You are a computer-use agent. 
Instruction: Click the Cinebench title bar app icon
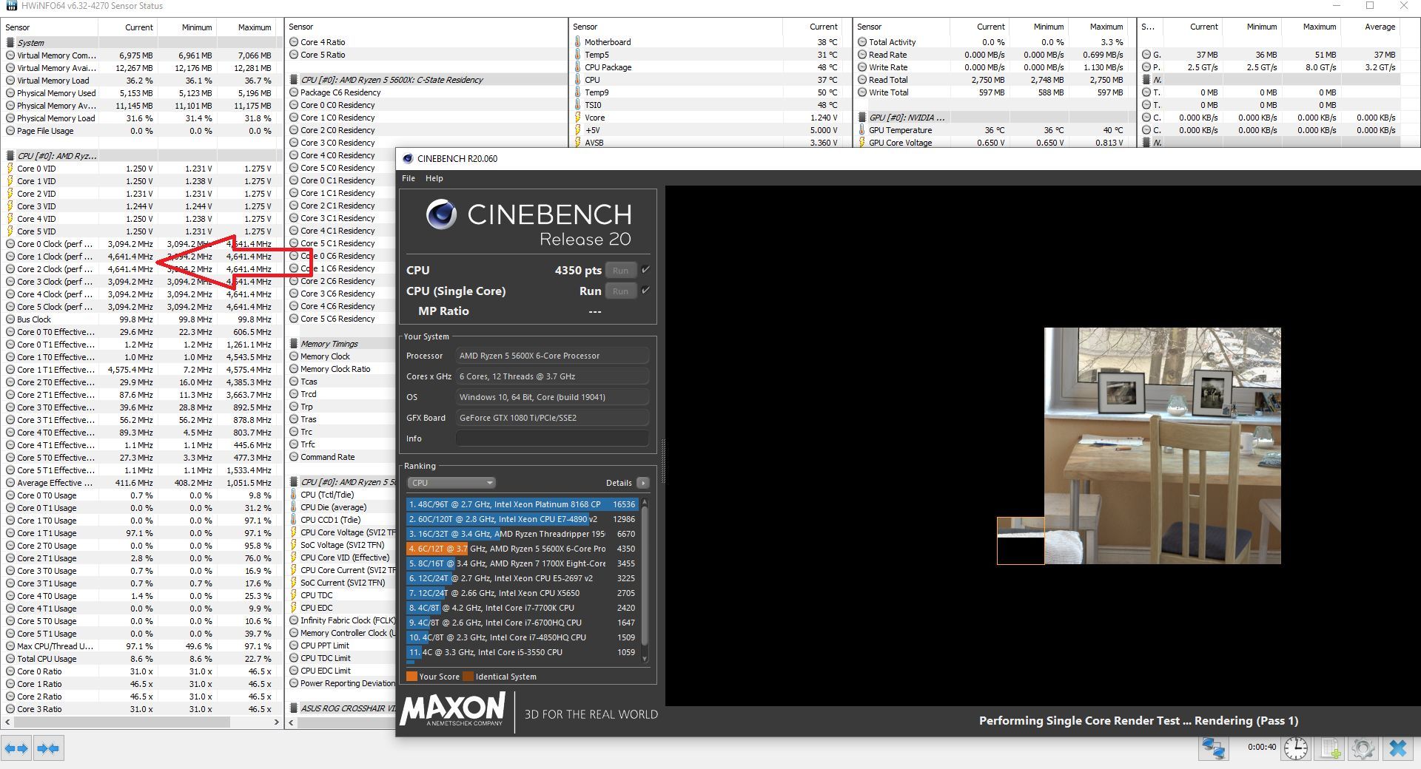tap(408, 158)
